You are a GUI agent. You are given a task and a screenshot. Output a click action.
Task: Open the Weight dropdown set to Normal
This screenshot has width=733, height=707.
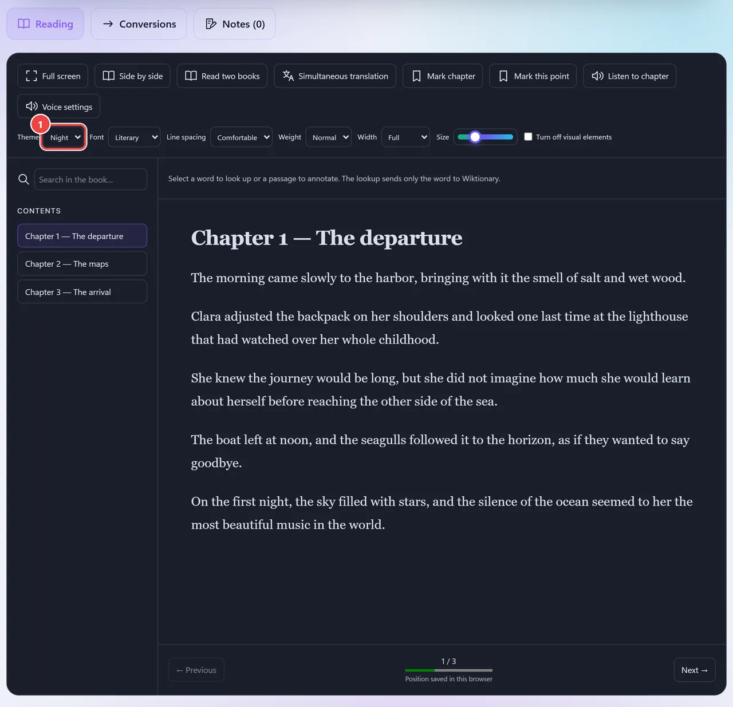click(x=328, y=137)
